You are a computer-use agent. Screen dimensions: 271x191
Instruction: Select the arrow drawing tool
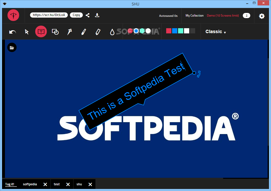coord(69,32)
